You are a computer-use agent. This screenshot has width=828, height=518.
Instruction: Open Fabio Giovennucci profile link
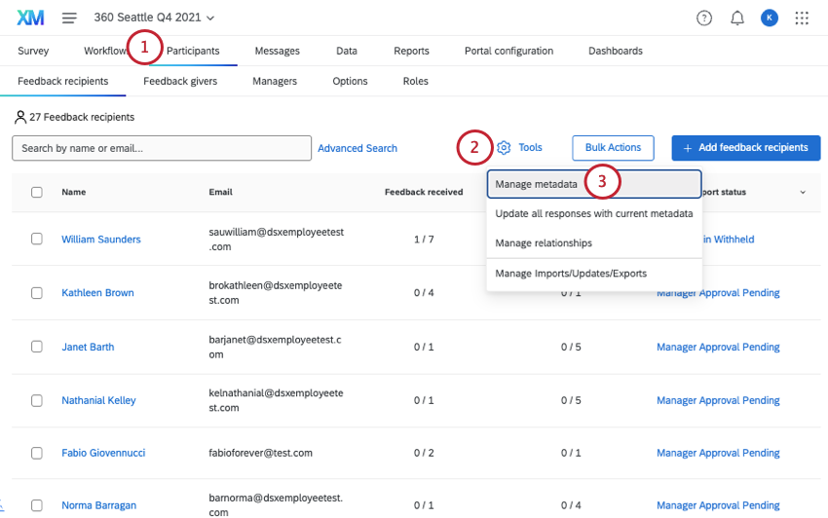(103, 453)
